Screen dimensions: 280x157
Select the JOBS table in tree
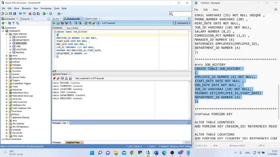[18, 46]
